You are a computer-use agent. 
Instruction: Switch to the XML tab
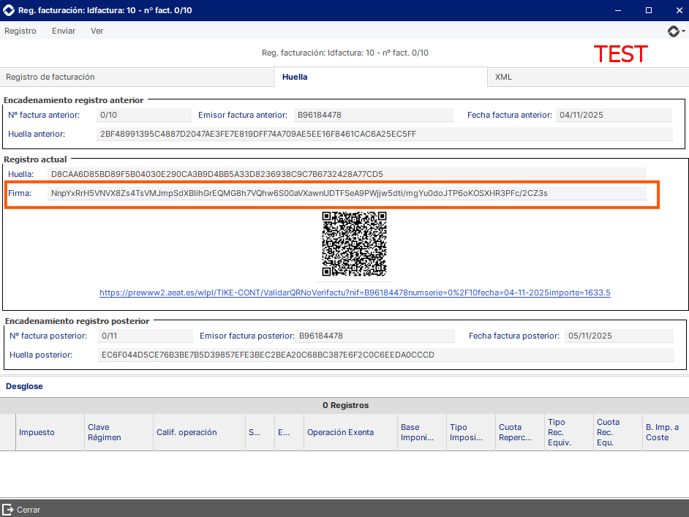588,77
